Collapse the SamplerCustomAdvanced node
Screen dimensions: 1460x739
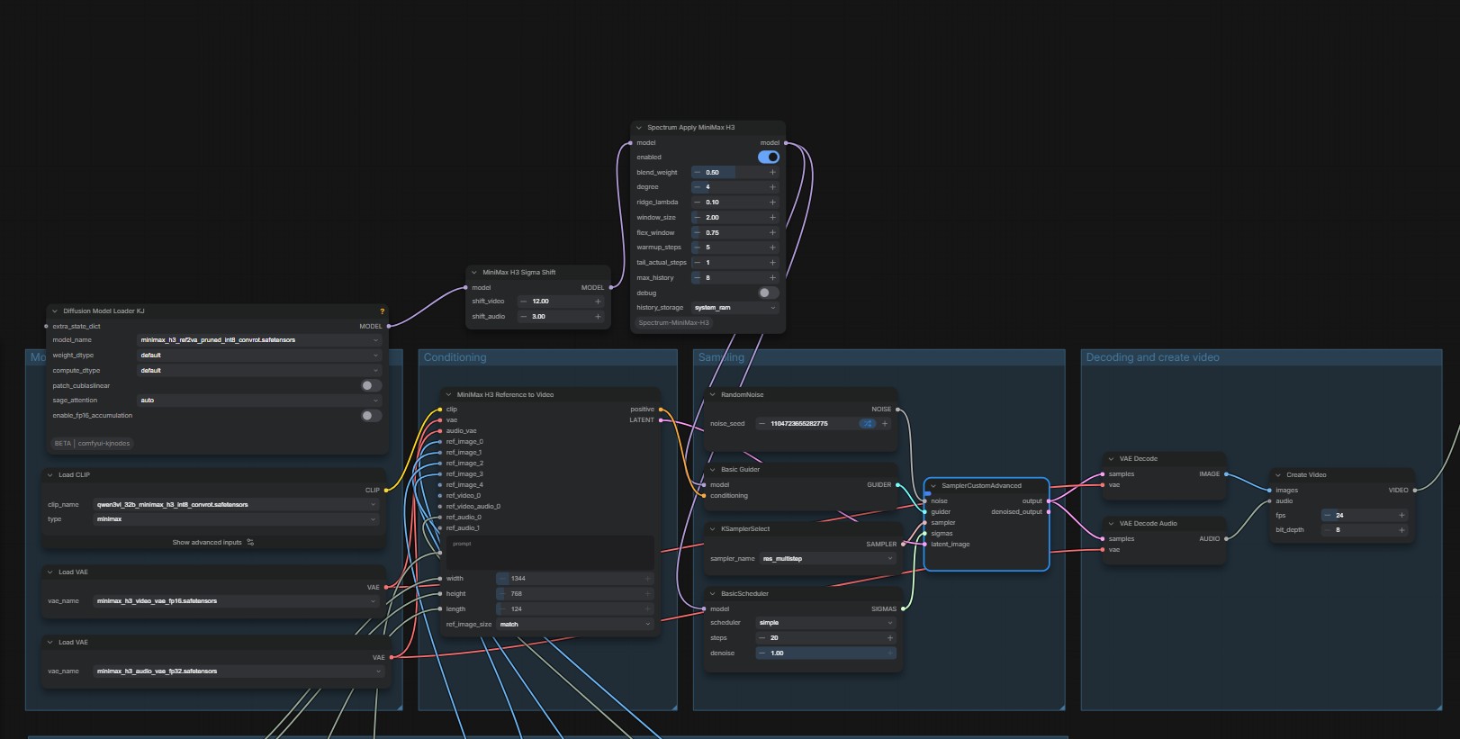[x=933, y=486]
